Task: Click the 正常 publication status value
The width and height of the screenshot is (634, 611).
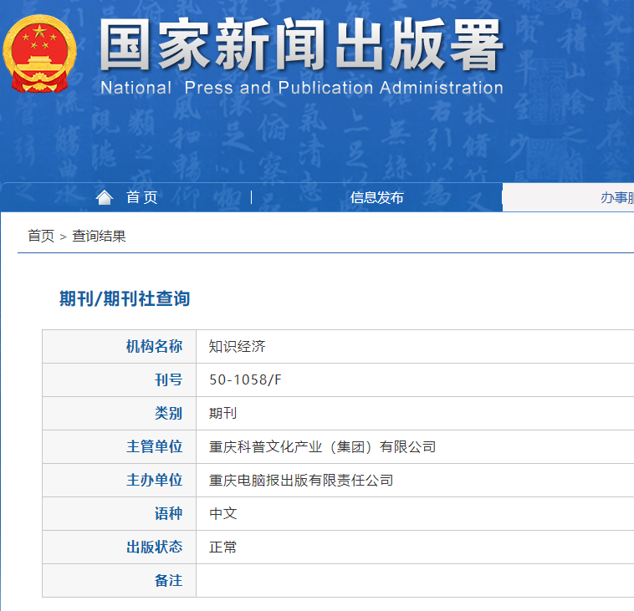Action: (223, 547)
